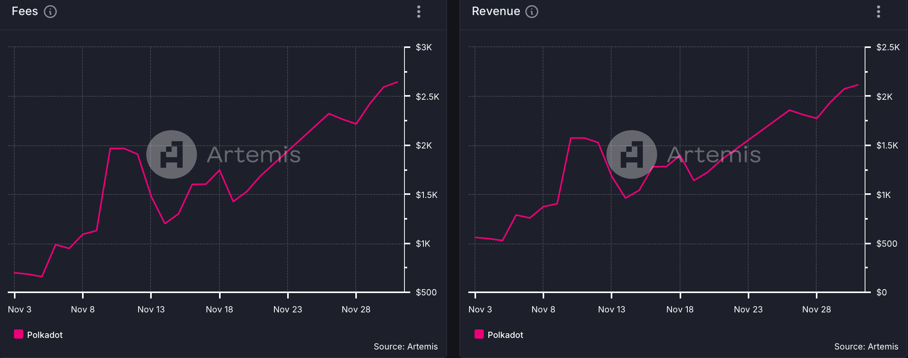
Task: Open the three-dot menu on Revenue chart
Action: coord(879,12)
